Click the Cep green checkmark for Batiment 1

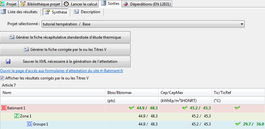tap(185, 108)
